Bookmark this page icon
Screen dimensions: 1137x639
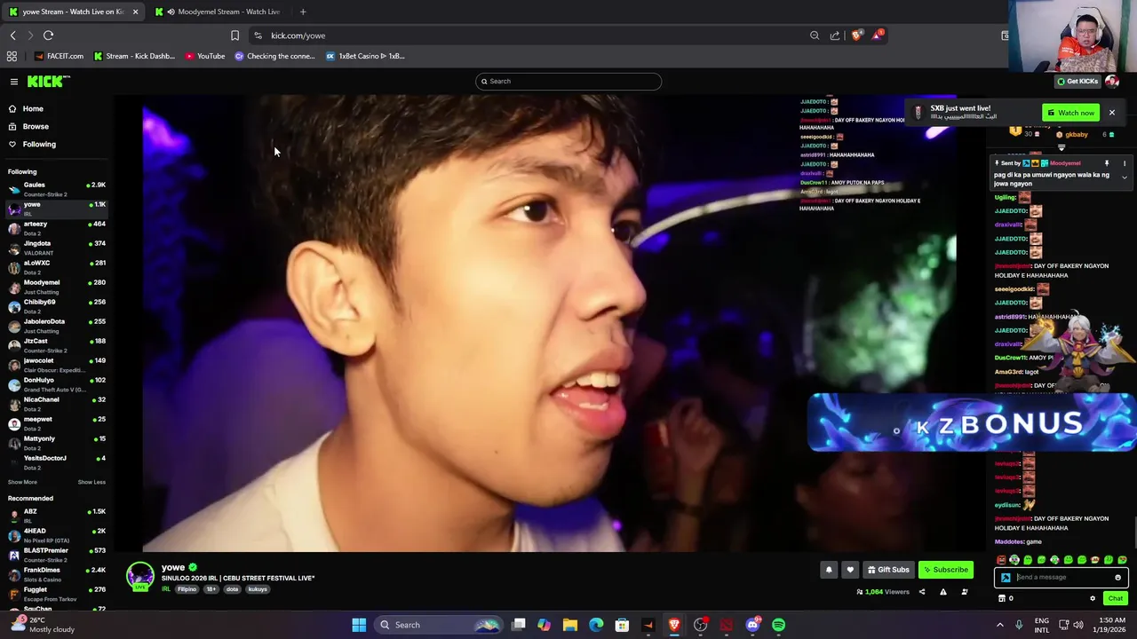pos(235,35)
